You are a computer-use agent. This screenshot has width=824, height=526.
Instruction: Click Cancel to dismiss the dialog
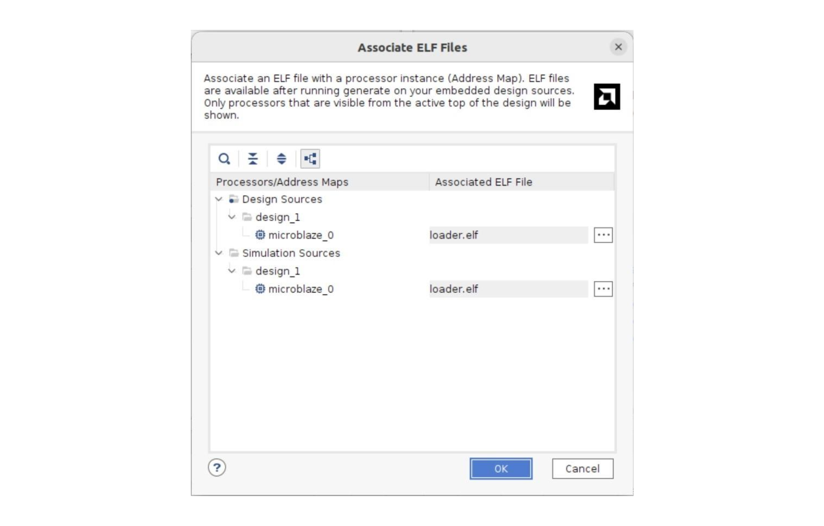click(581, 468)
